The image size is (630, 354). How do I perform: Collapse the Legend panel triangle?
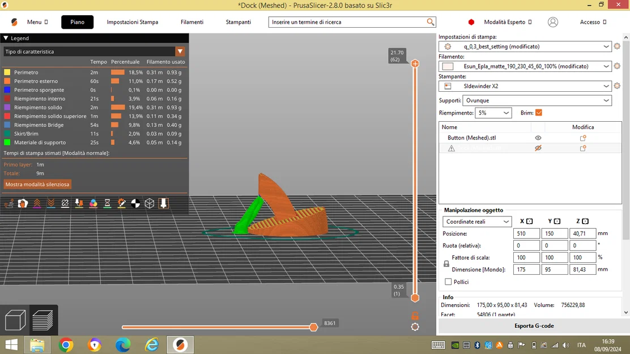point(6,38)
